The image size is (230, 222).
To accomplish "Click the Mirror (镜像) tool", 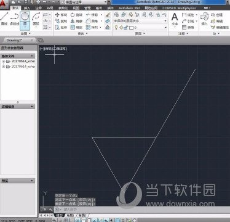I will [x=76, y=21].
